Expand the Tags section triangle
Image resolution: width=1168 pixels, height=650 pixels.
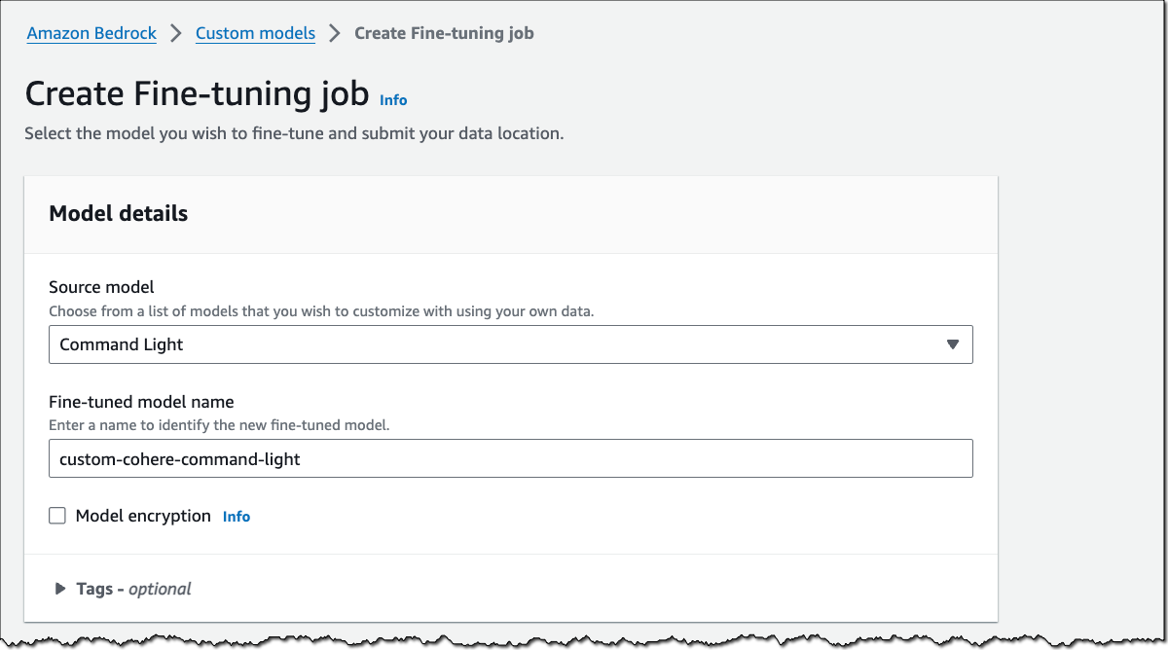click(59, 589)
